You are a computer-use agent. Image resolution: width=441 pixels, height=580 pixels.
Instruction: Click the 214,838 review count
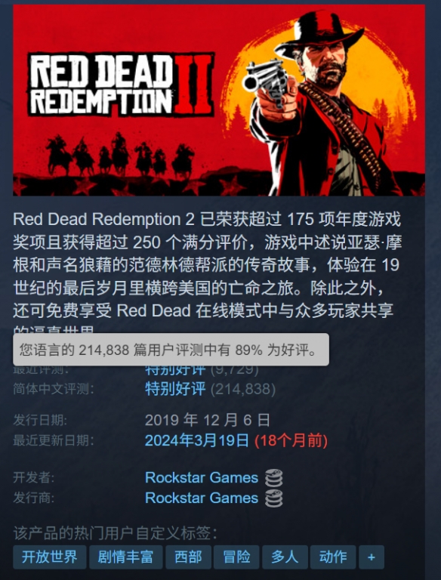[x=243, y=389]
